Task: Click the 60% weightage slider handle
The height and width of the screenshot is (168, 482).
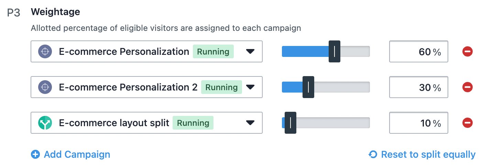Action: [335, 52]
